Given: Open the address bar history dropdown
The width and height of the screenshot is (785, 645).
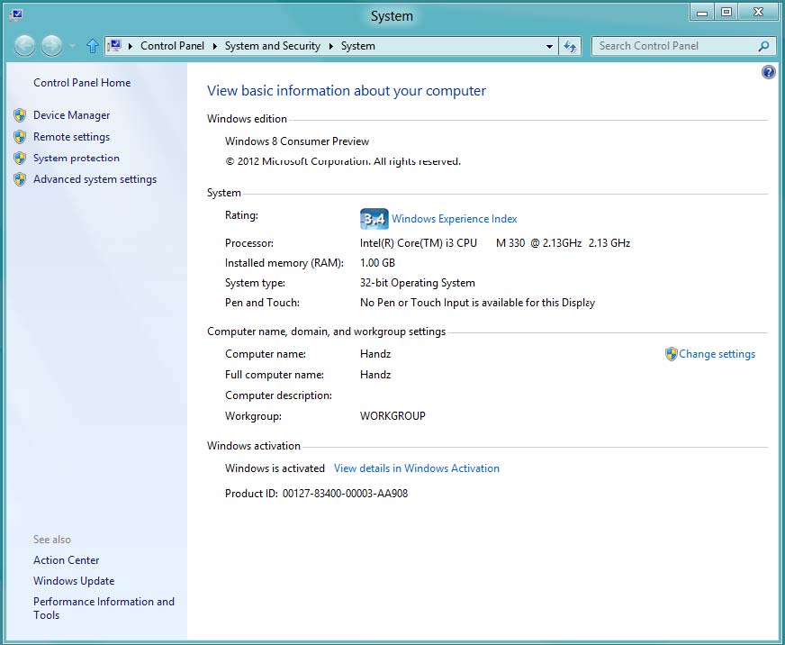Looking at the screenshot, I should [549, 46].
